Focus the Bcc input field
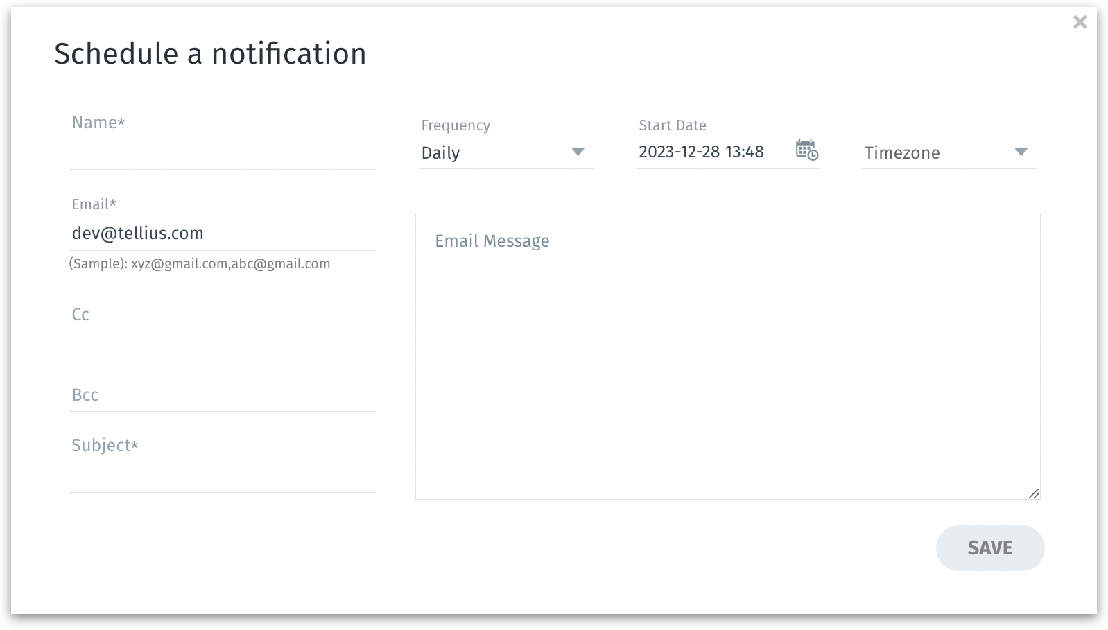Screen dimensions: 1108x630 click(222, 396)
